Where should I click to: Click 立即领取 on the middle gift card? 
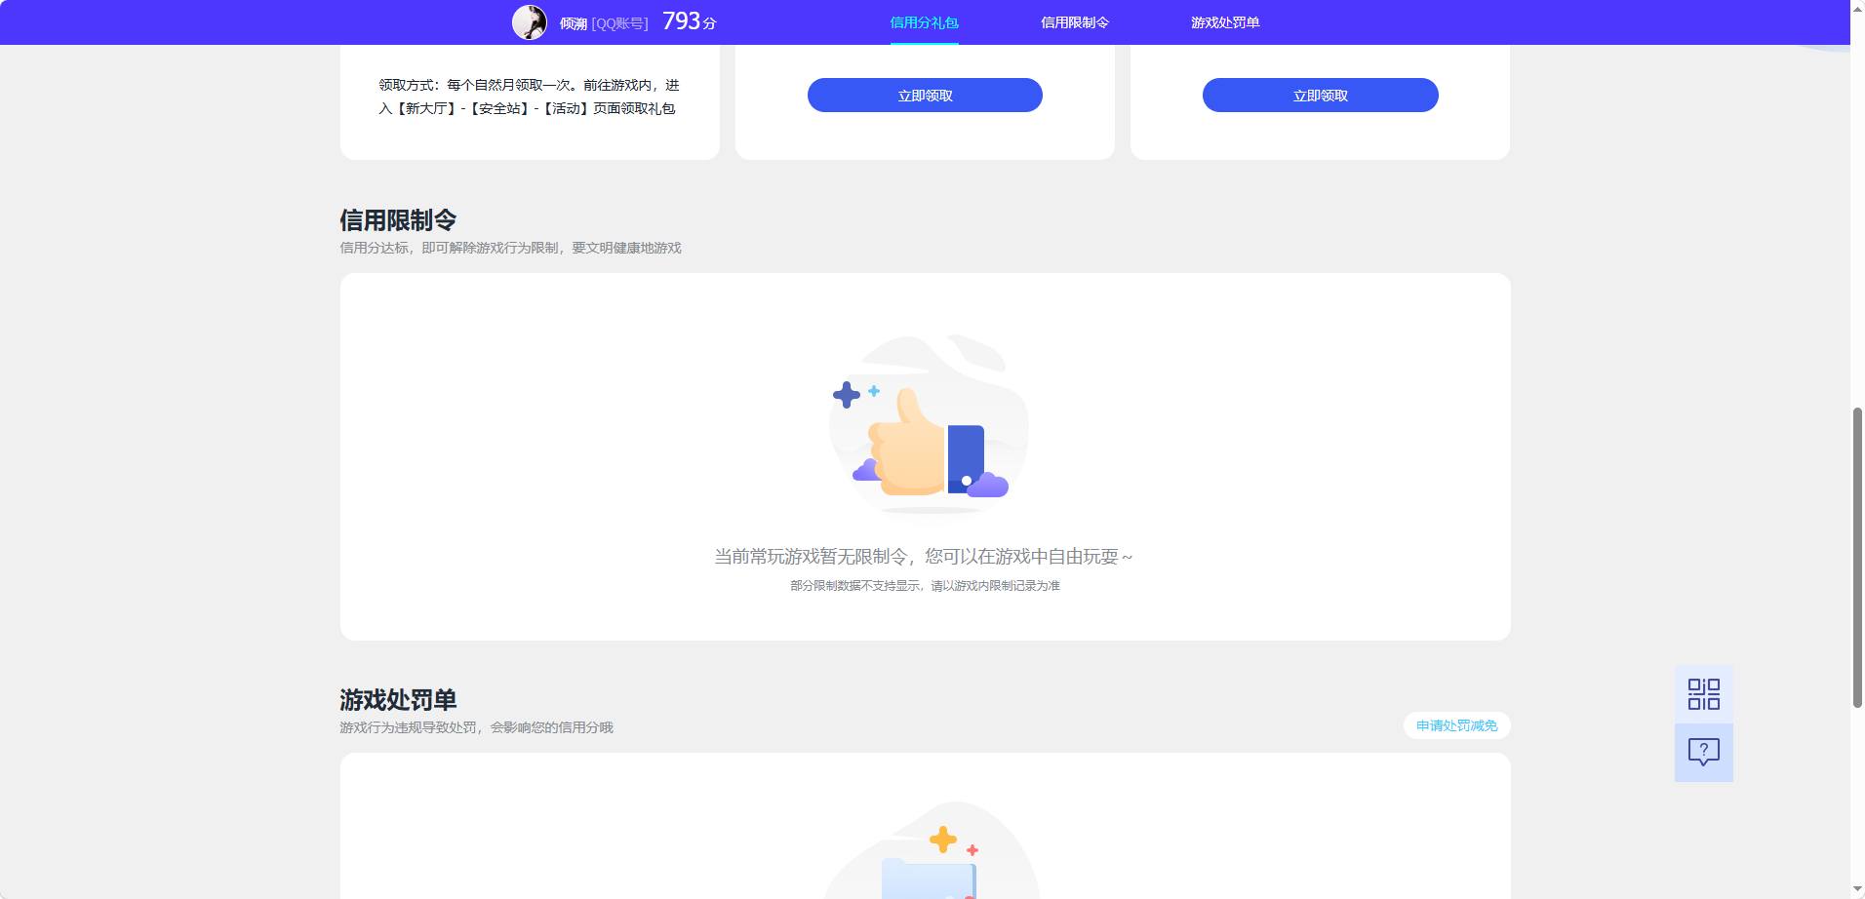925,96
